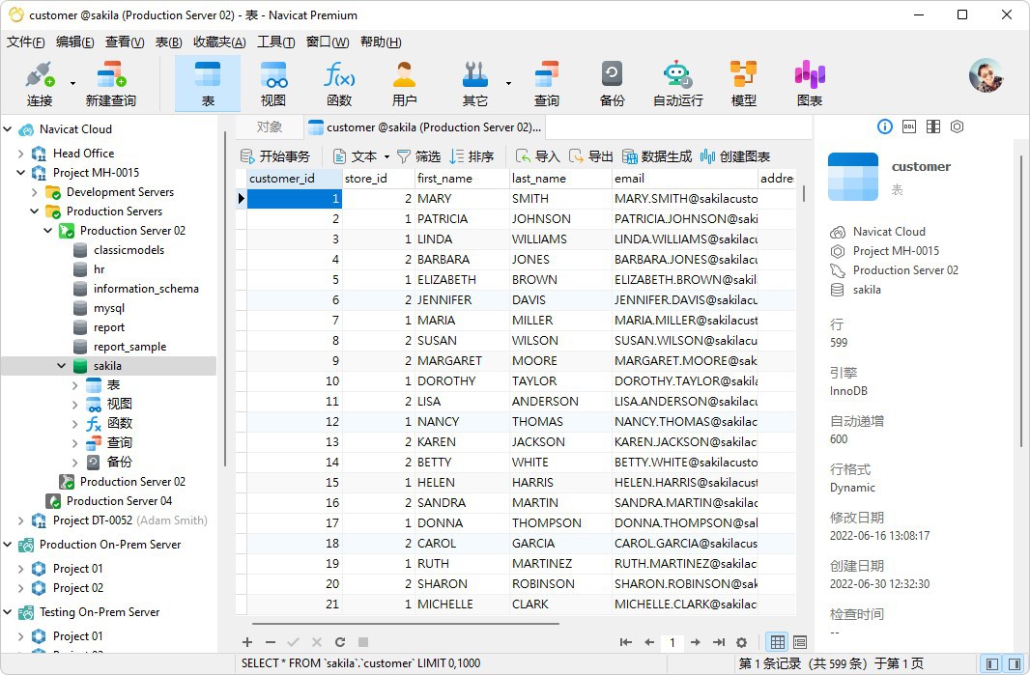
Task: Go to the last page icon
Action: pos(719,642)
